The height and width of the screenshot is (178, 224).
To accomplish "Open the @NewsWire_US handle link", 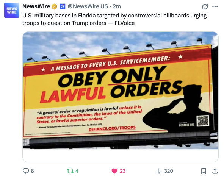I will (x=88, y=6).
